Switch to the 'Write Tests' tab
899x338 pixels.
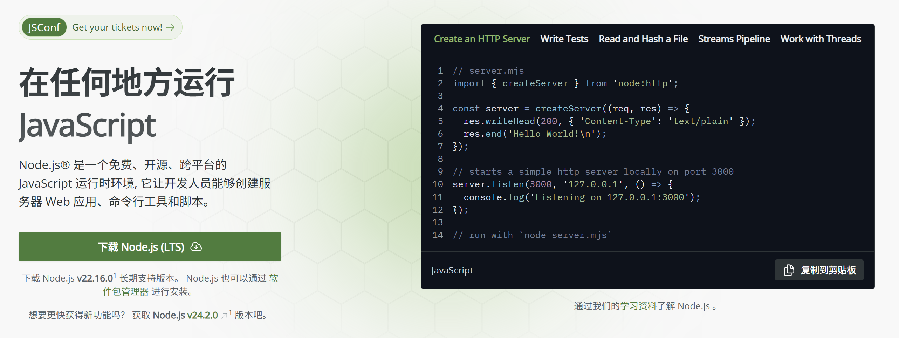(x=564, y=39)
